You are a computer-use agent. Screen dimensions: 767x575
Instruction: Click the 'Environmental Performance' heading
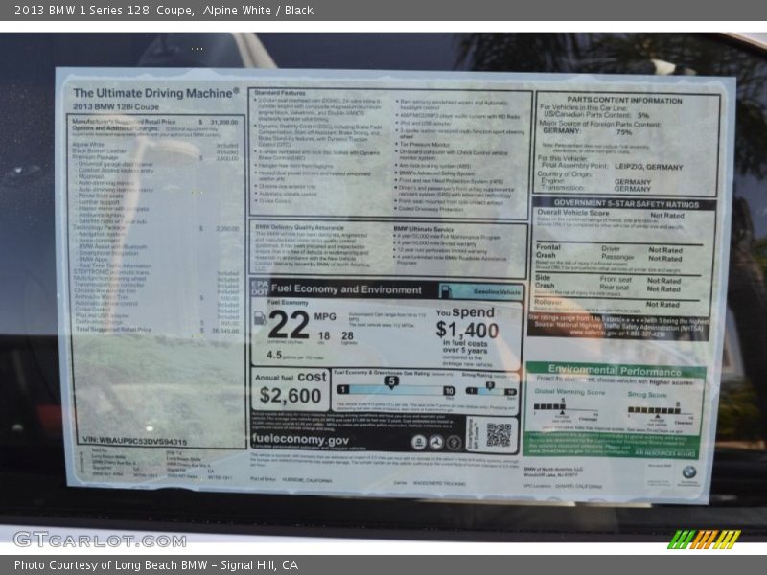coord(615,370)
